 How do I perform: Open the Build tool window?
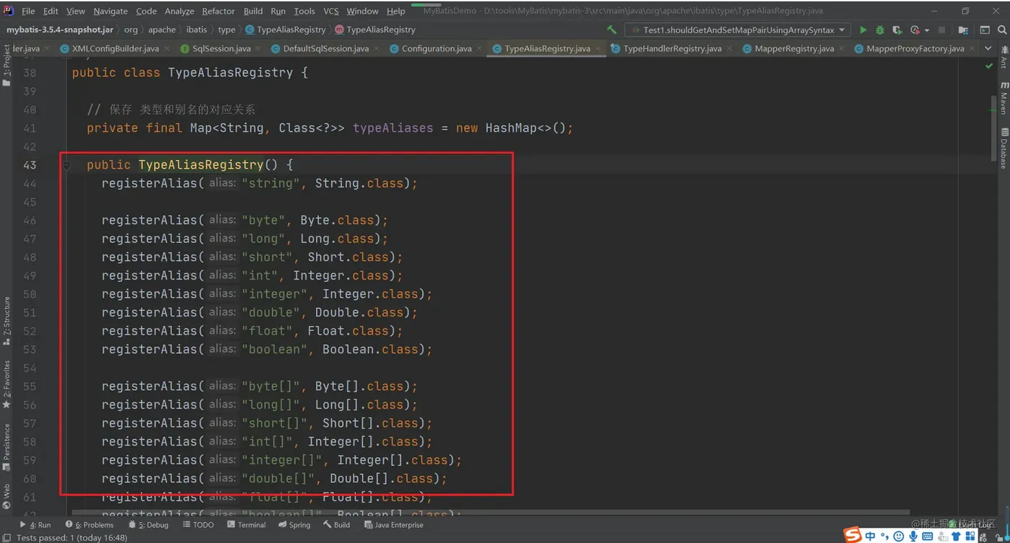(x=336, y=525)
